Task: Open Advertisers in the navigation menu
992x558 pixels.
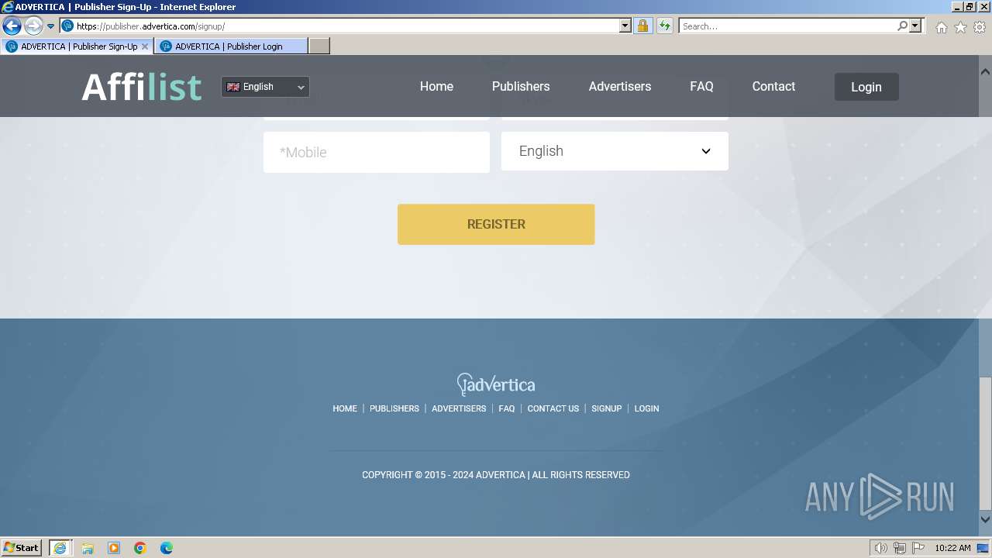Action: 620,86
